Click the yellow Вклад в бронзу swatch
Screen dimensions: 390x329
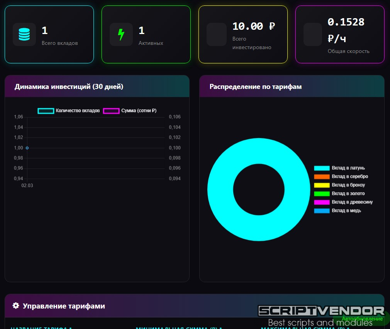(x=322, y=185)
